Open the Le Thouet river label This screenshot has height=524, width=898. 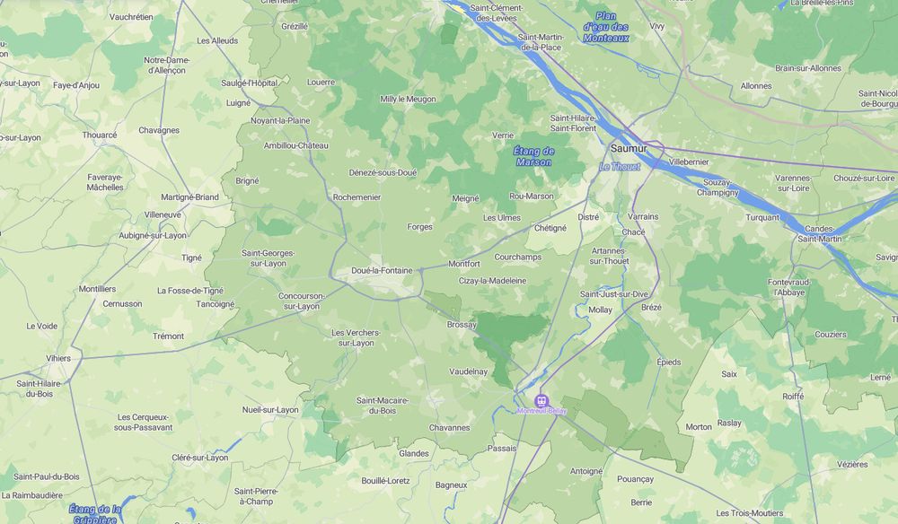point(620,167)
